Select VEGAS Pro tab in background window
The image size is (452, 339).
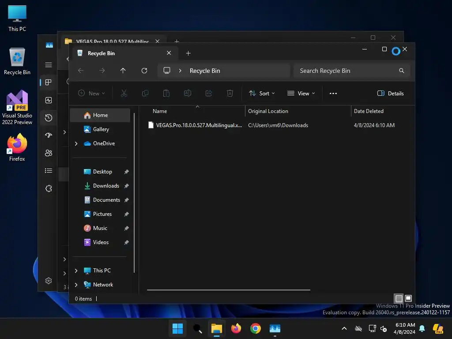coord(113,41)
